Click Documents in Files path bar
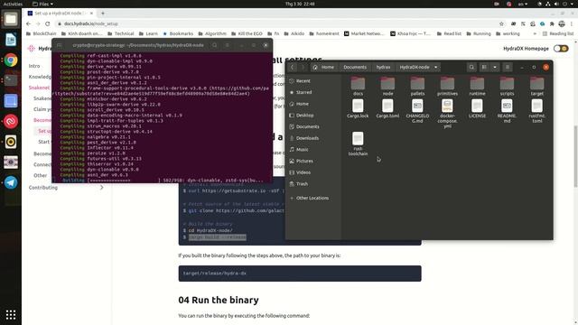Image resolution: width=578 pixels, height=325 pixels. point(355,67)
